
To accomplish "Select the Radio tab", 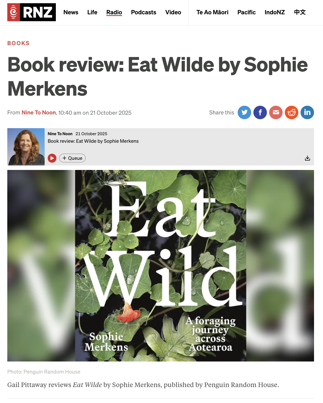I will 114,12.
